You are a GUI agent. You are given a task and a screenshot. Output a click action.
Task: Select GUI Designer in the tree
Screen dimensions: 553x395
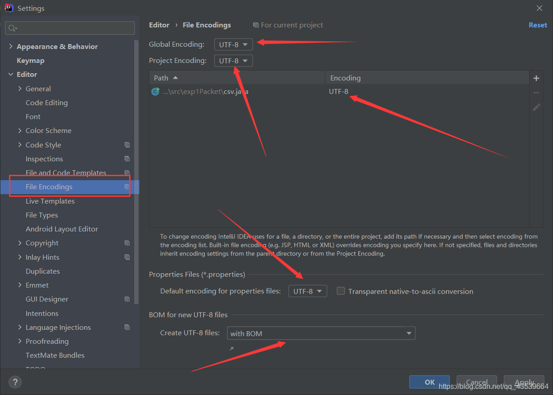(x=47, y=299)
